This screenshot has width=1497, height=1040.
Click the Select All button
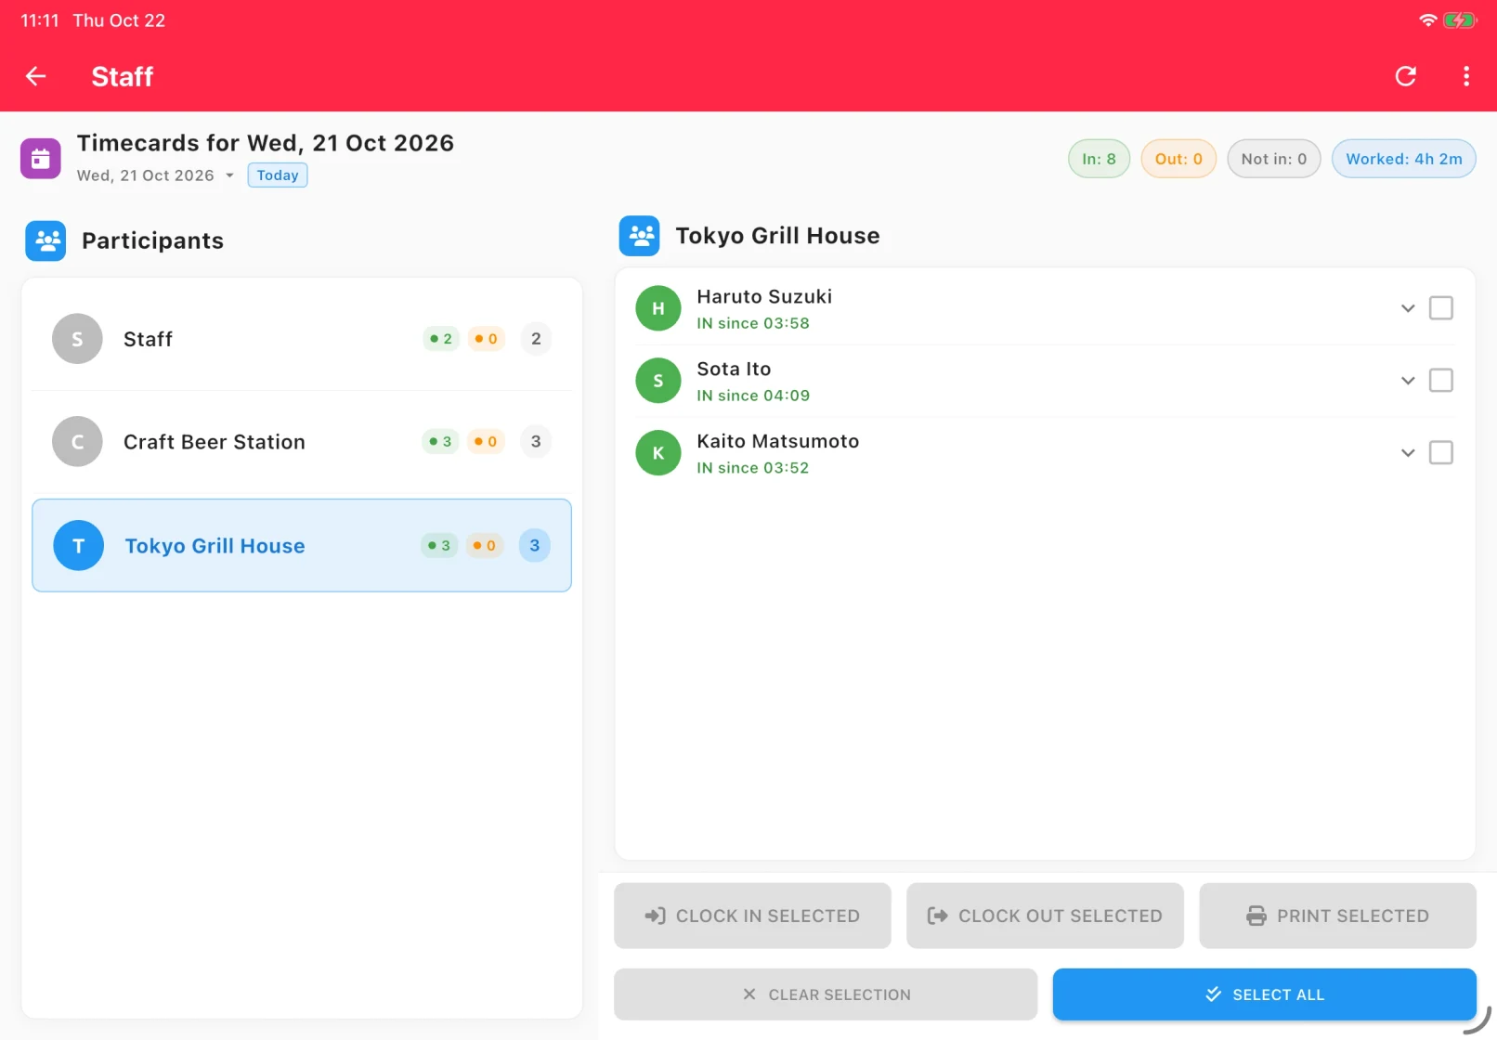[x=1264, y=994]
